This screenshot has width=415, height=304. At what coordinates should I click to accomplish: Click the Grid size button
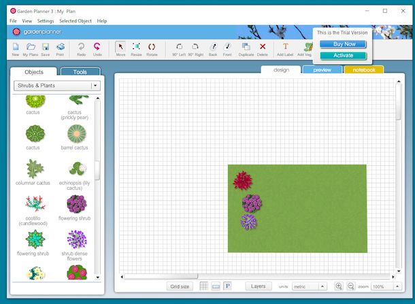pos(180,286)
